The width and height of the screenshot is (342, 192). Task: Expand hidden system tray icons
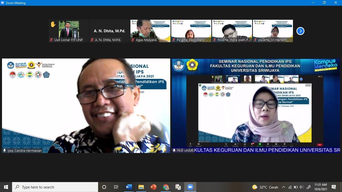coord(283,187)
